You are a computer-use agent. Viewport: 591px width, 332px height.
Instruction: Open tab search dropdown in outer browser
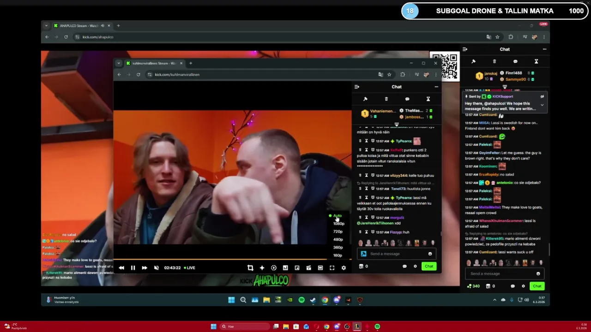click(x=46, y=26)
